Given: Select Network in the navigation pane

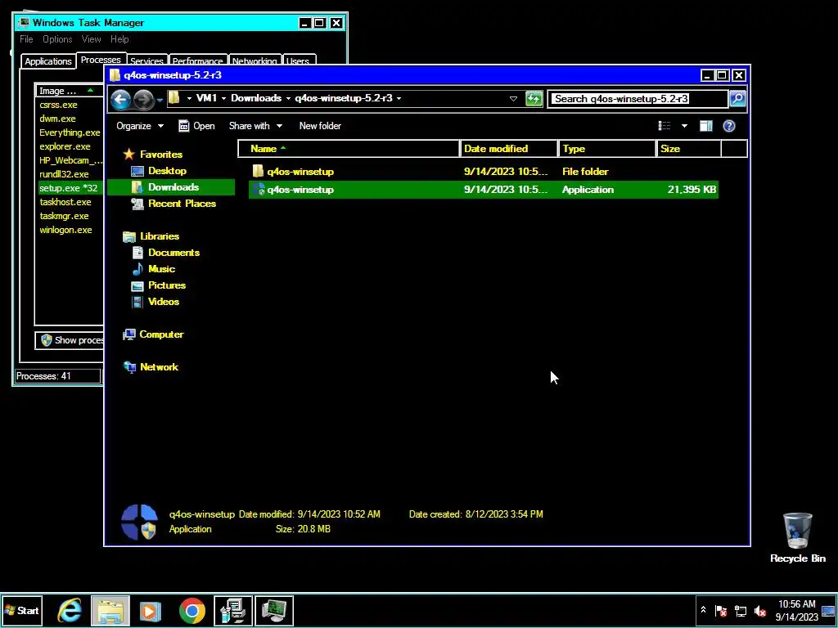Looking at the screenshot, I should click(159, 367).
